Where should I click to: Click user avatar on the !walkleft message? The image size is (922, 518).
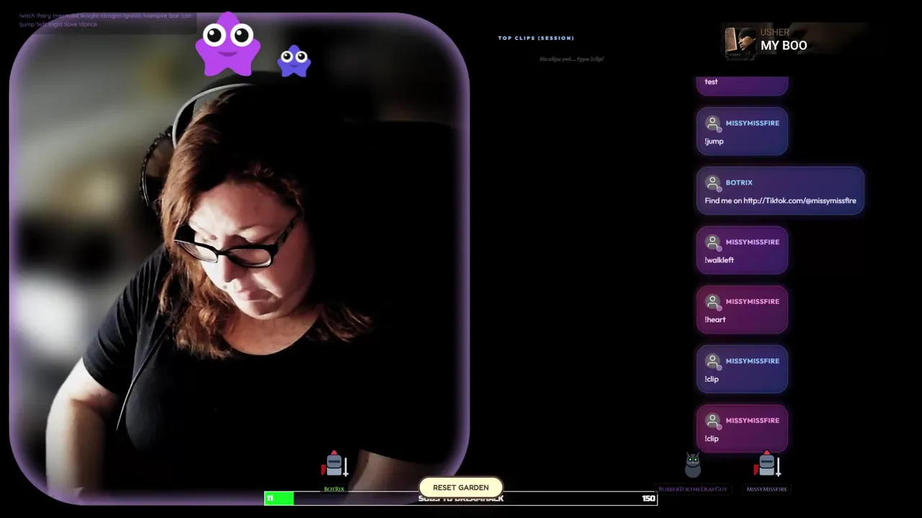[x=713, y=243]
